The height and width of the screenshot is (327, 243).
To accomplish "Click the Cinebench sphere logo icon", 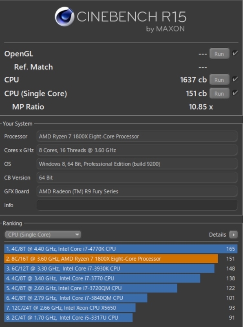I will 64,16.
